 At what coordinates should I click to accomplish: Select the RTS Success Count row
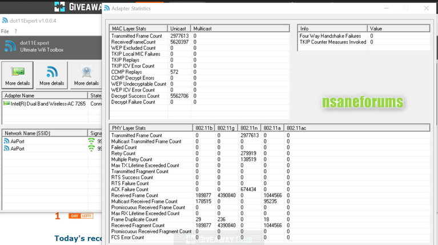pos(270,178)
